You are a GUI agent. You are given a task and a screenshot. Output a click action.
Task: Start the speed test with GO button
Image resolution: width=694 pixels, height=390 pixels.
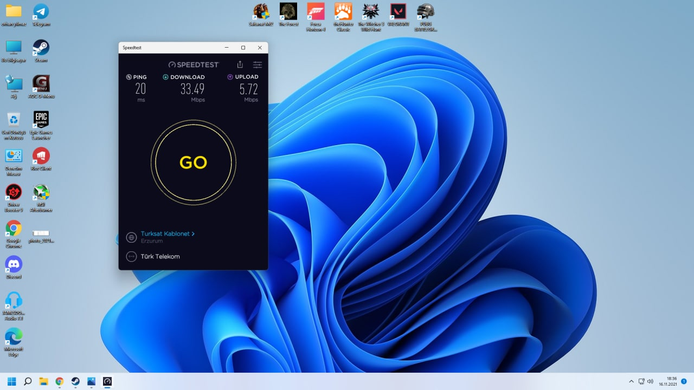point(193,162)
